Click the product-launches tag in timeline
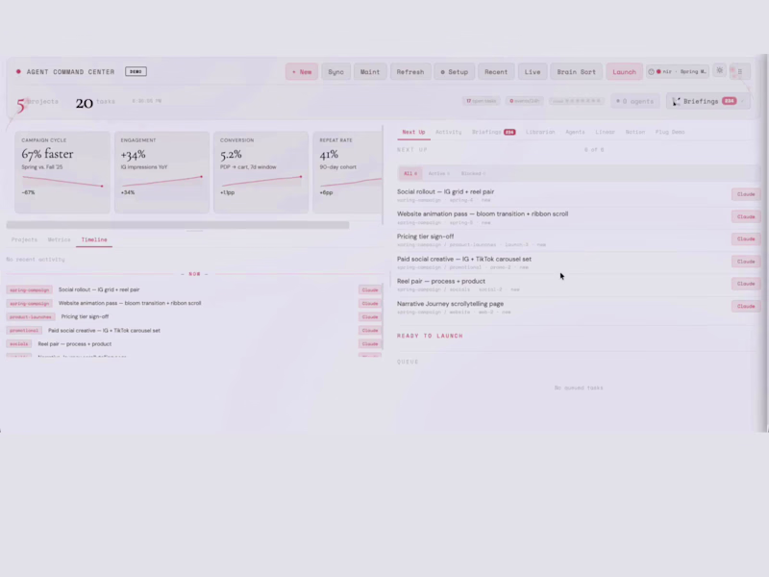Viewport: 769px width, 577px height. click(31, 317)
